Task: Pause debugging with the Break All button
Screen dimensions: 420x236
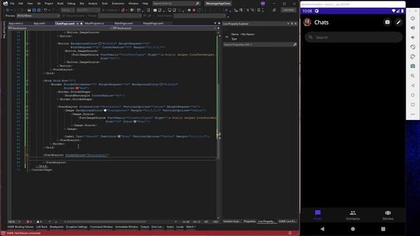Action: 189,10
